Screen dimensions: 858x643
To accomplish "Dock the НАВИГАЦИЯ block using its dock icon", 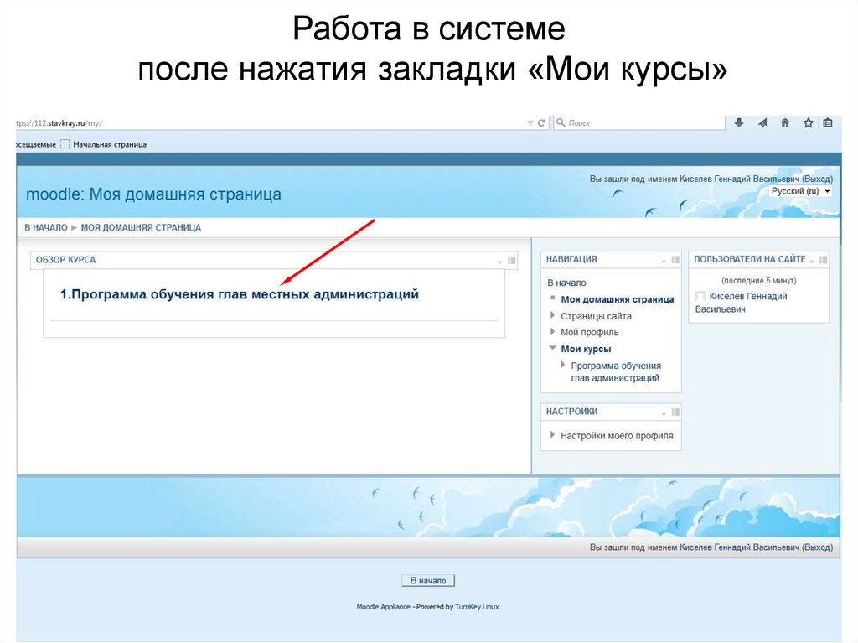I will coord(675,259).
